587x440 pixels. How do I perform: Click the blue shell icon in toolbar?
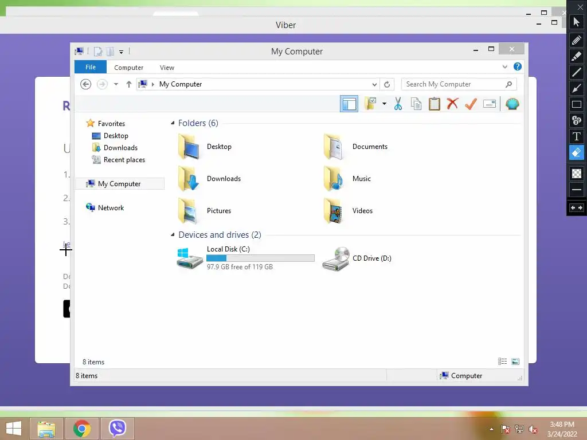coord(512,104)
